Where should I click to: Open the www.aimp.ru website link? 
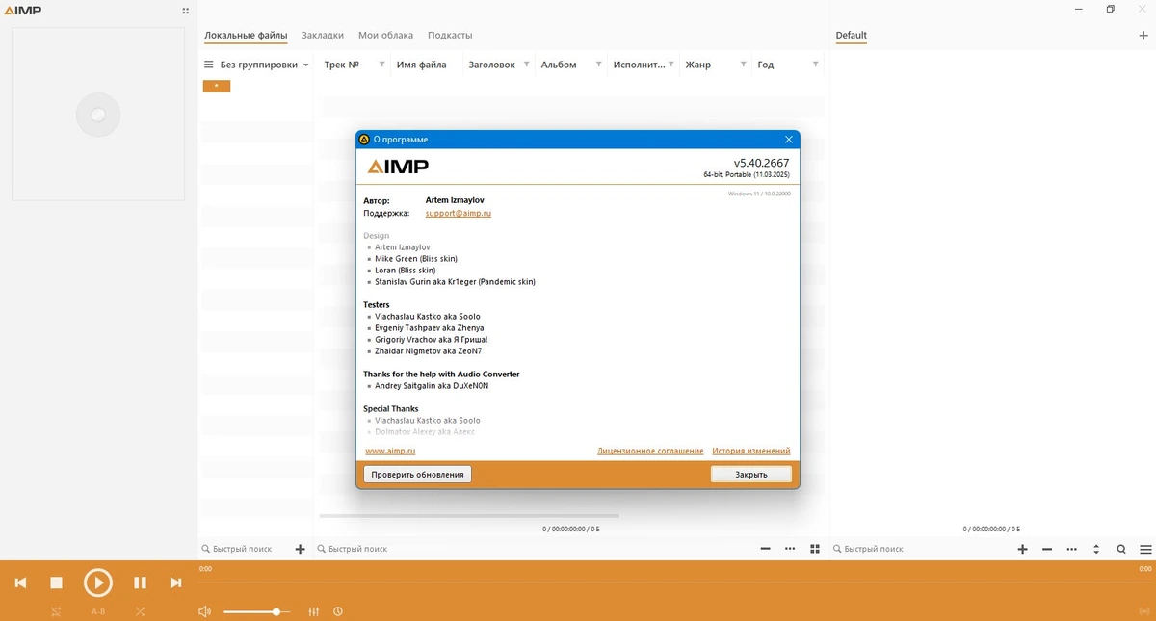390,451
